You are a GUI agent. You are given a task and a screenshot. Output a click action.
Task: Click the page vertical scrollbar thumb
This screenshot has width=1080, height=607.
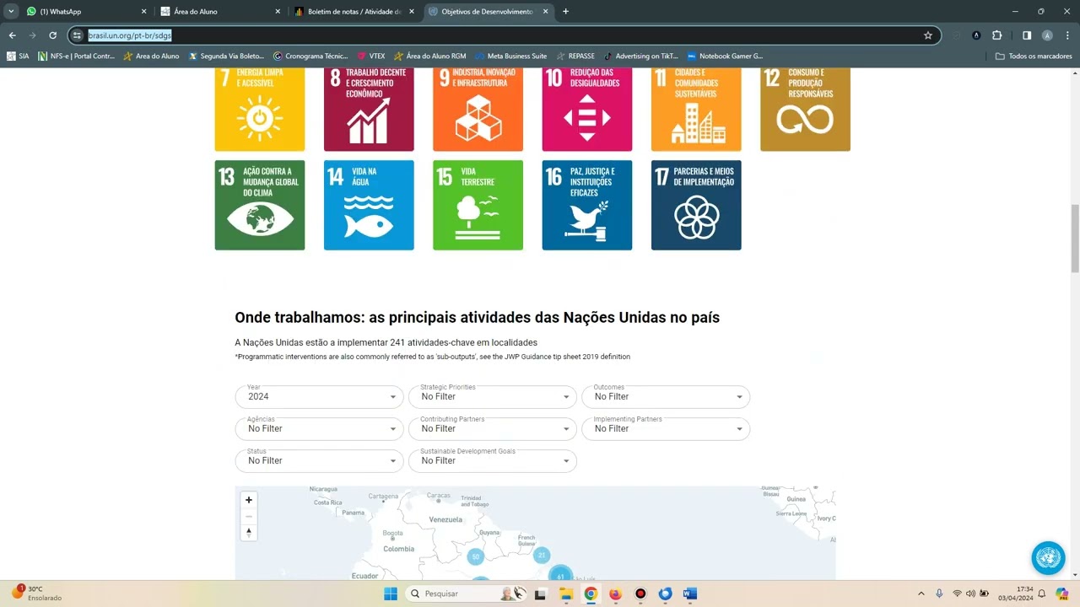point(1075,239)
